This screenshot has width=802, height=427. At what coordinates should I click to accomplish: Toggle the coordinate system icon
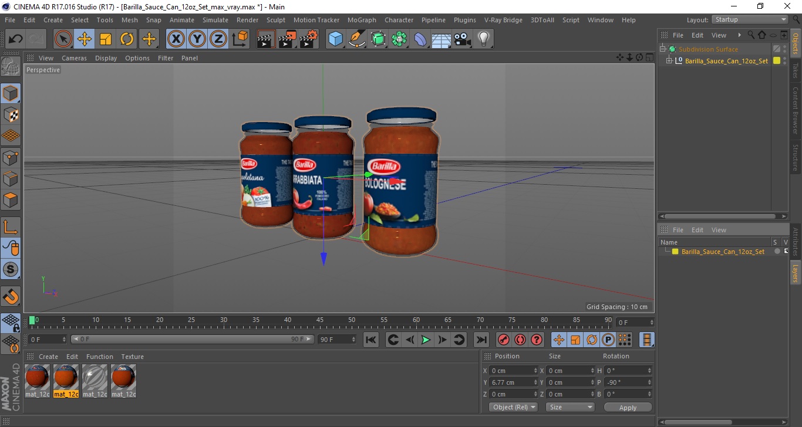pyautogui.click(x=240, y=39)
